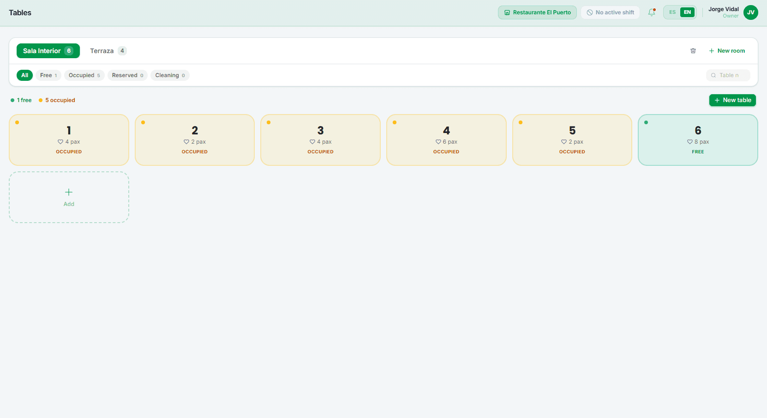Show only Cleaning tables
The height and width of the screenshot is (418, 767).
(x=170, y=75)
